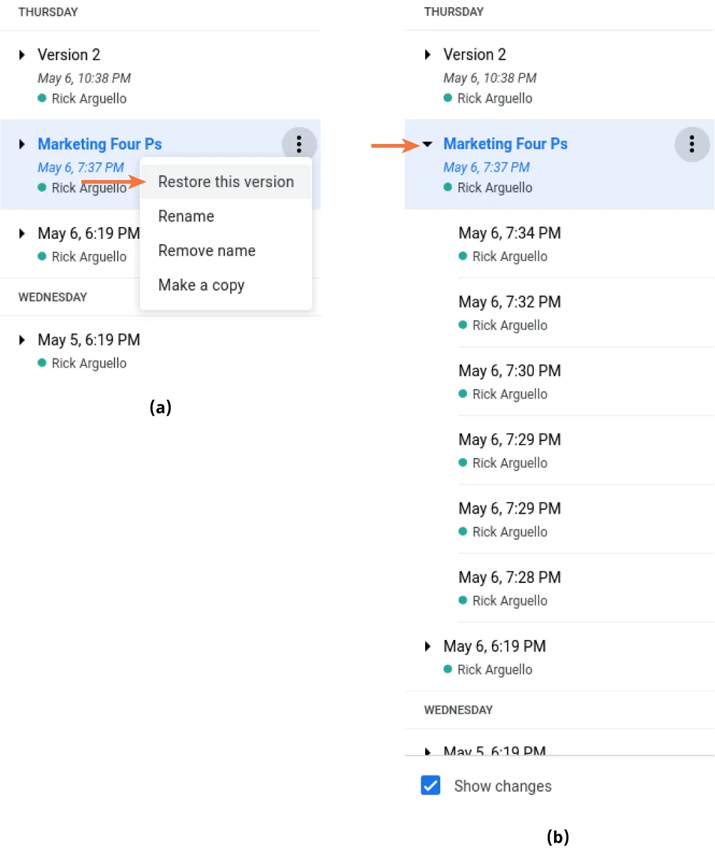Click the Version 2 title in panel (a)
The height and width of the screenshot is (850, 715).
69,55
